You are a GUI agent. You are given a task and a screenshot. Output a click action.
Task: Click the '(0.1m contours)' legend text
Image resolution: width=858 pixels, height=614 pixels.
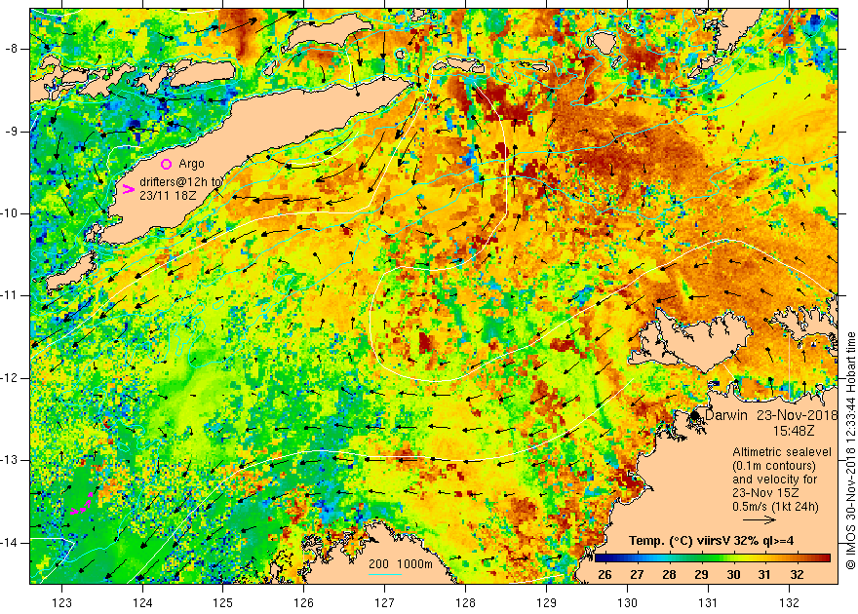click(x=774, y=466)
